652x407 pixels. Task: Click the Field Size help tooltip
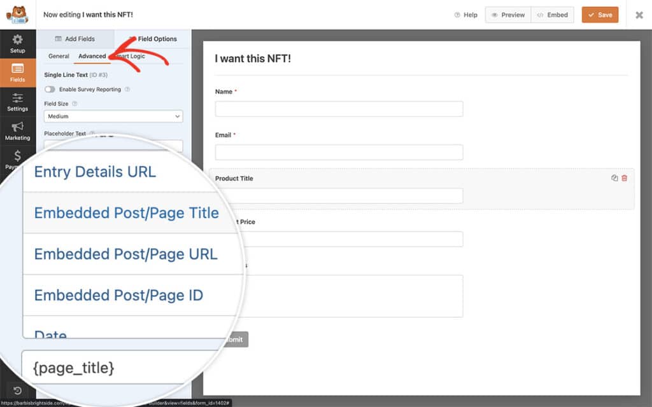click(74, 102)
